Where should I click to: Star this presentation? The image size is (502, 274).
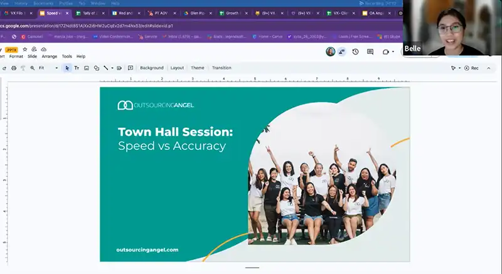coord(24,49)
